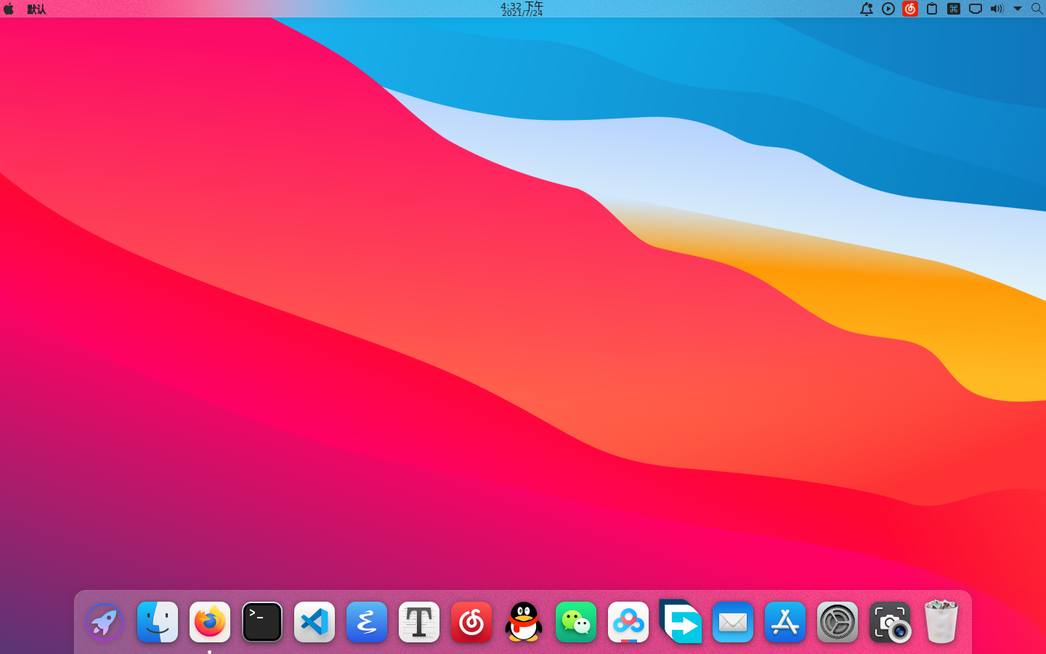
Task: Open System Preferences gear in the dock
Action: (838, 622)
